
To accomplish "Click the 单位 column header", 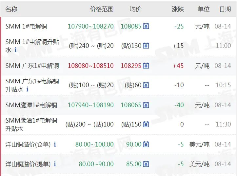I will (x=204, y=9).
